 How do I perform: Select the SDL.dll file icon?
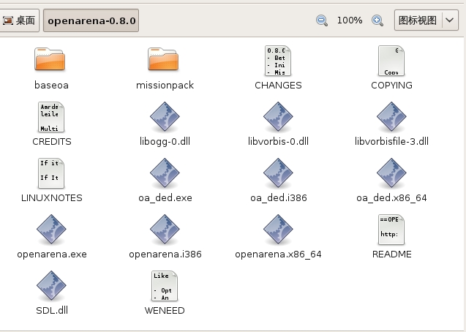[51, 285]
